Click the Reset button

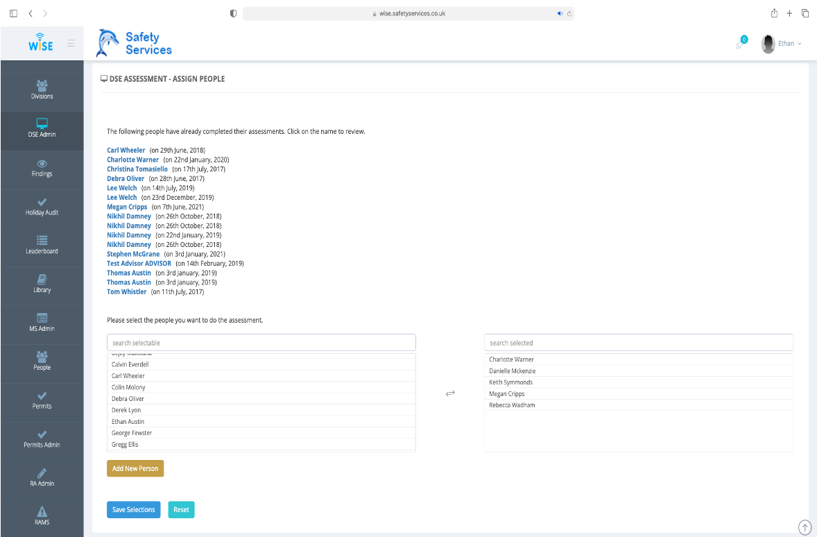(x=181, y=510)
